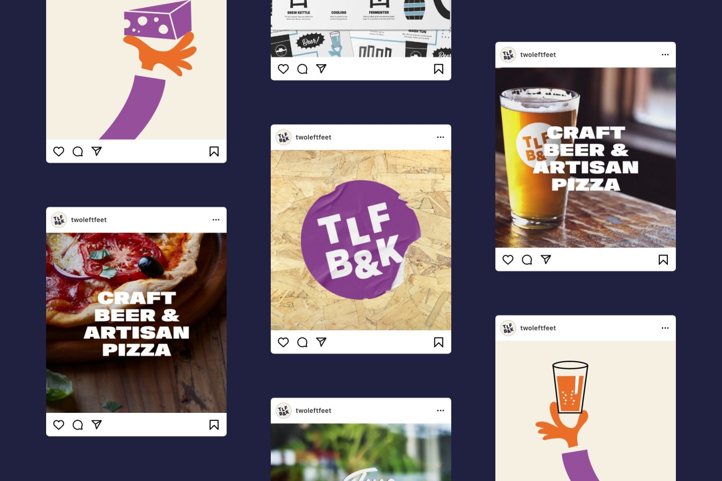Like the cheese illustration post
The width and height of the screenshot is (722, 481).
(x=59, y=151)
